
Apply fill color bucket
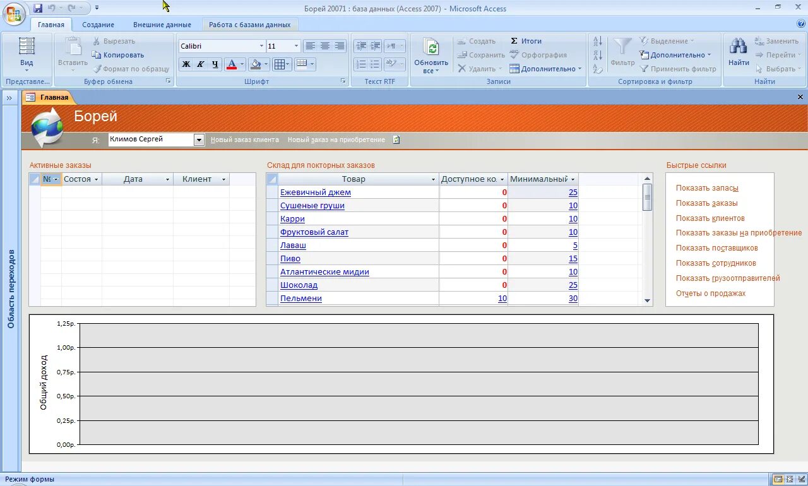255,64
